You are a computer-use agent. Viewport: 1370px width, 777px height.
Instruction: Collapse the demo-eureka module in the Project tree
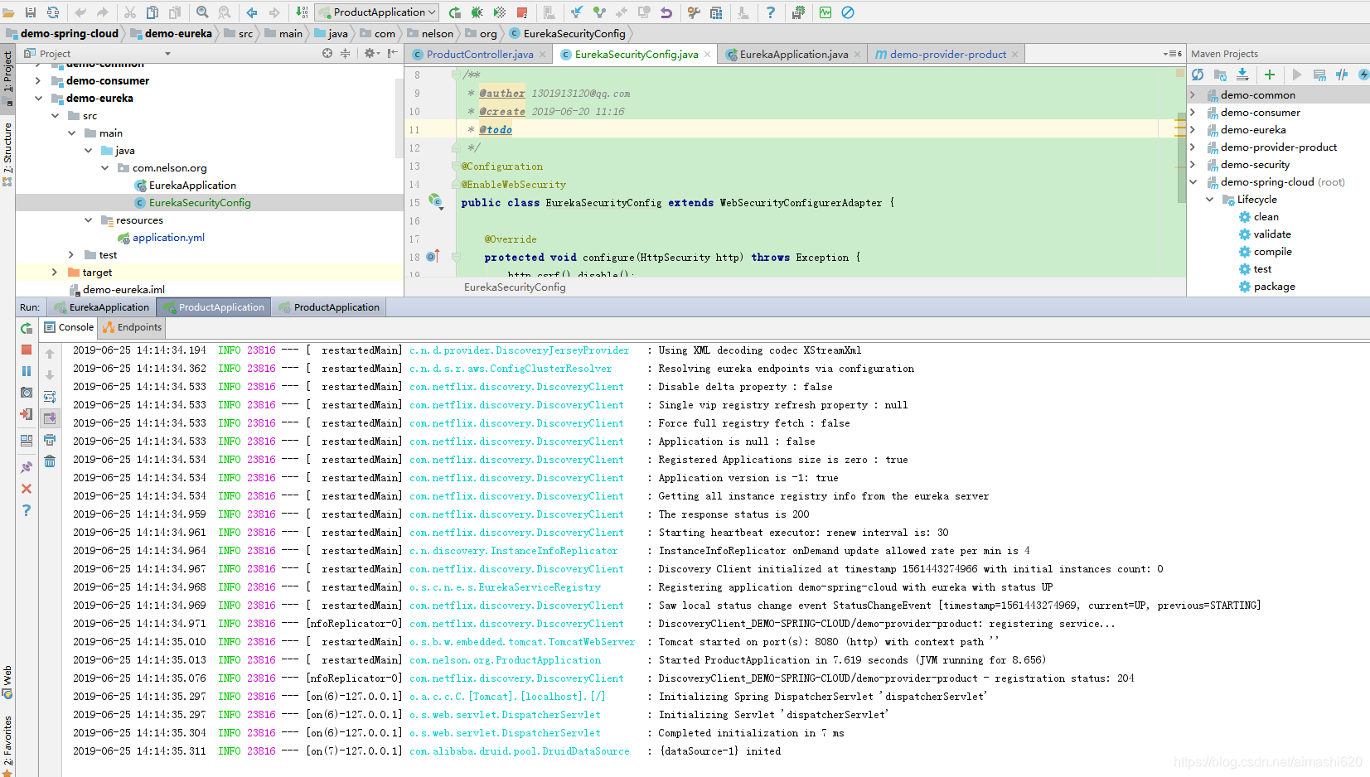tap(38, 98)
